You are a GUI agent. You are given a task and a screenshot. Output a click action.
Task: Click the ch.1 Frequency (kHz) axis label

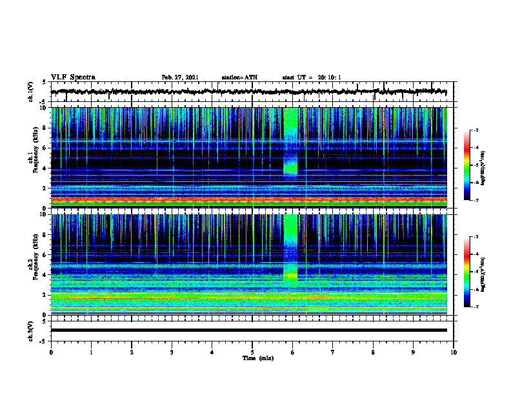click(x=33, y=150)
